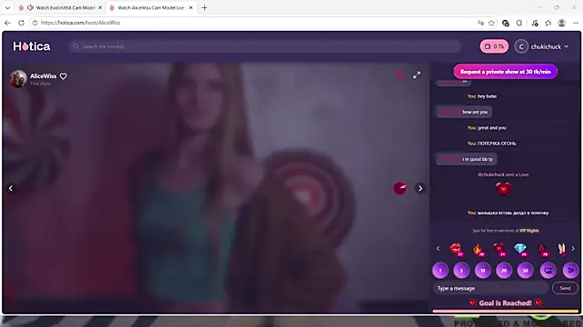
Task: Send the fifth gift left of the legs gift
Action: click(x=542, y=249)
